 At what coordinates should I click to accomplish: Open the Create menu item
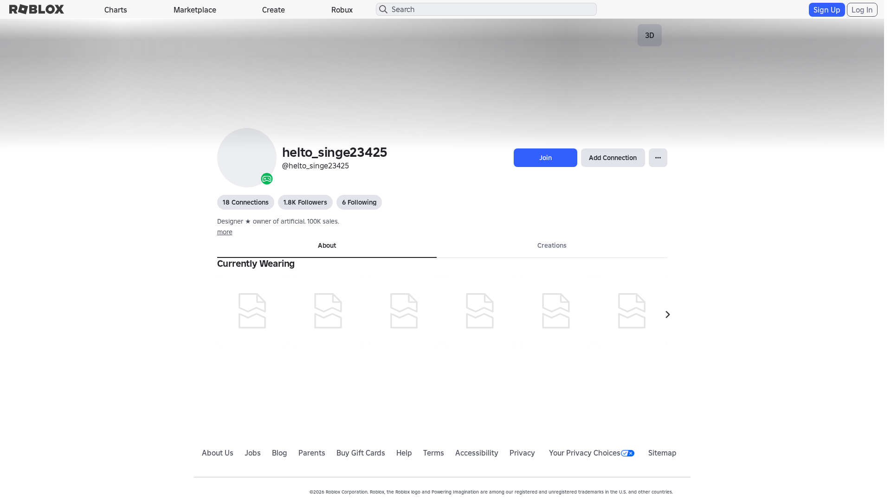(273, 10)
